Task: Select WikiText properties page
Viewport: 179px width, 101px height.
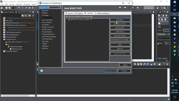Action: point(45,49)
